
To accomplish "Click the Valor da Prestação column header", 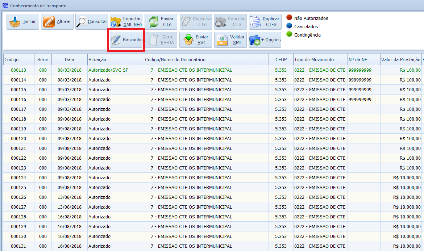I will click(400, 60).
